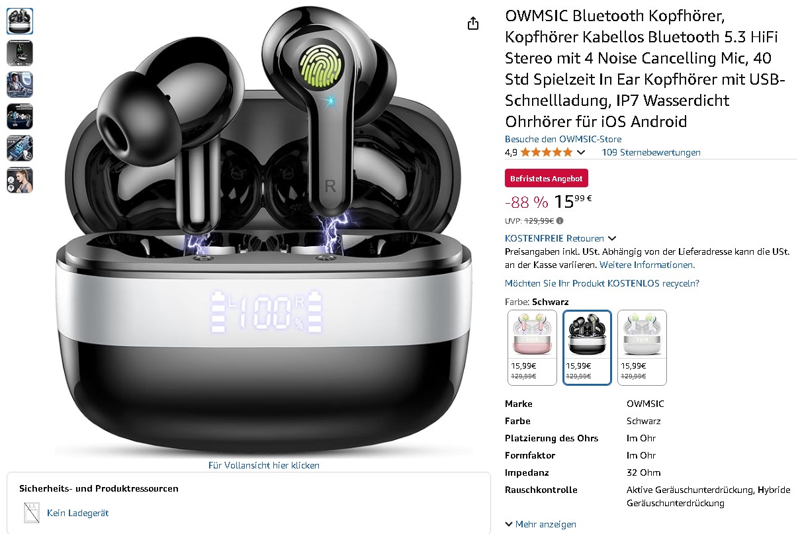Click the Befristetes Angebot badge
Viewport: 800px width, 534px height.
click(x=547, y=179)
